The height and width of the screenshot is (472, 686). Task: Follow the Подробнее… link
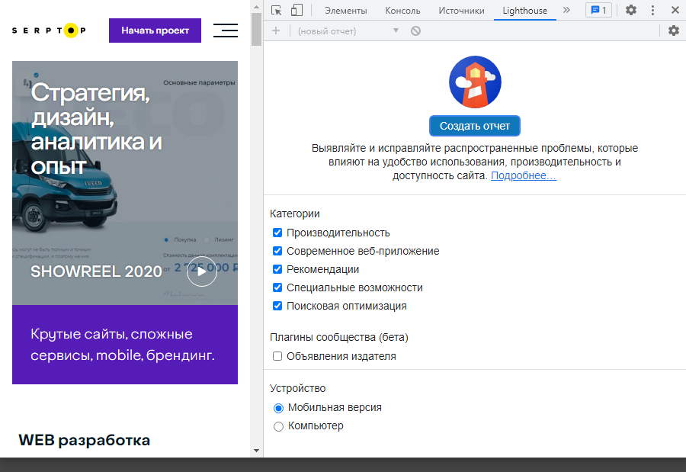[524, 175]
